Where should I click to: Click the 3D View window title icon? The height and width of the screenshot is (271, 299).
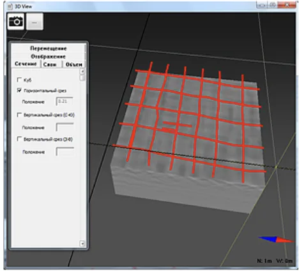pos(10,6)
